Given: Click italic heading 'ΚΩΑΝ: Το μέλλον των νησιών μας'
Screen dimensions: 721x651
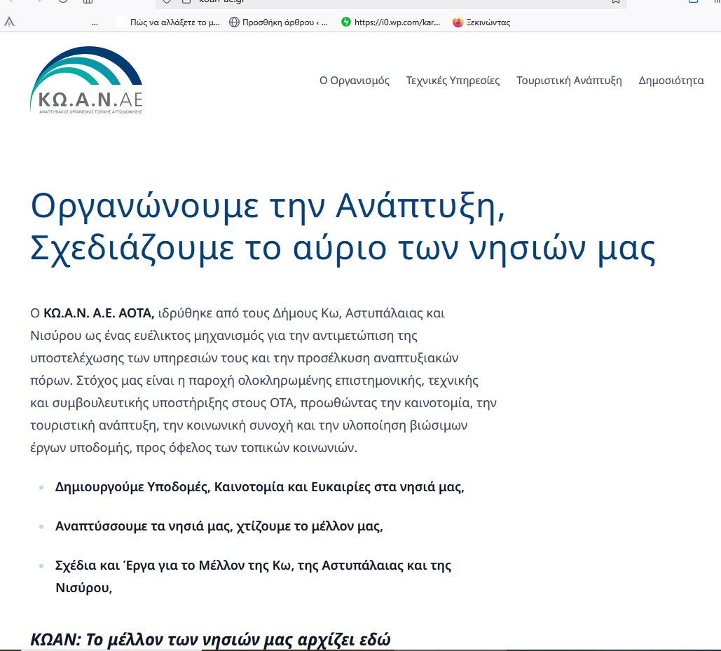Looking at the screenshot, I should pos(210,640).
